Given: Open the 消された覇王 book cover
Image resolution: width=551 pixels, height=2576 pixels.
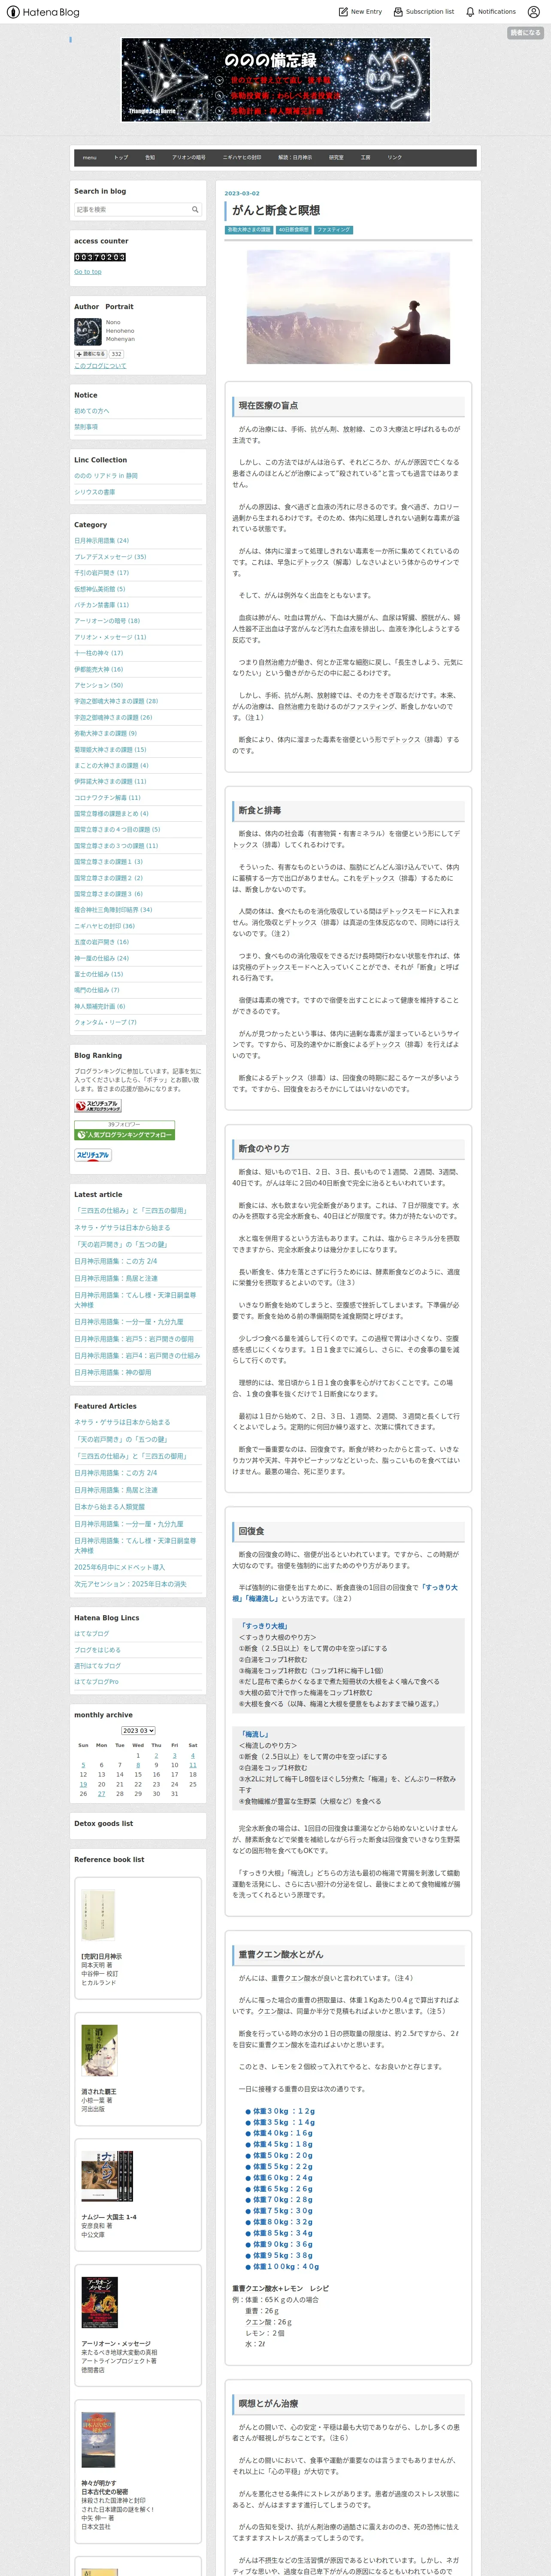Looking at the screenshot, I should pos(99,2050).
